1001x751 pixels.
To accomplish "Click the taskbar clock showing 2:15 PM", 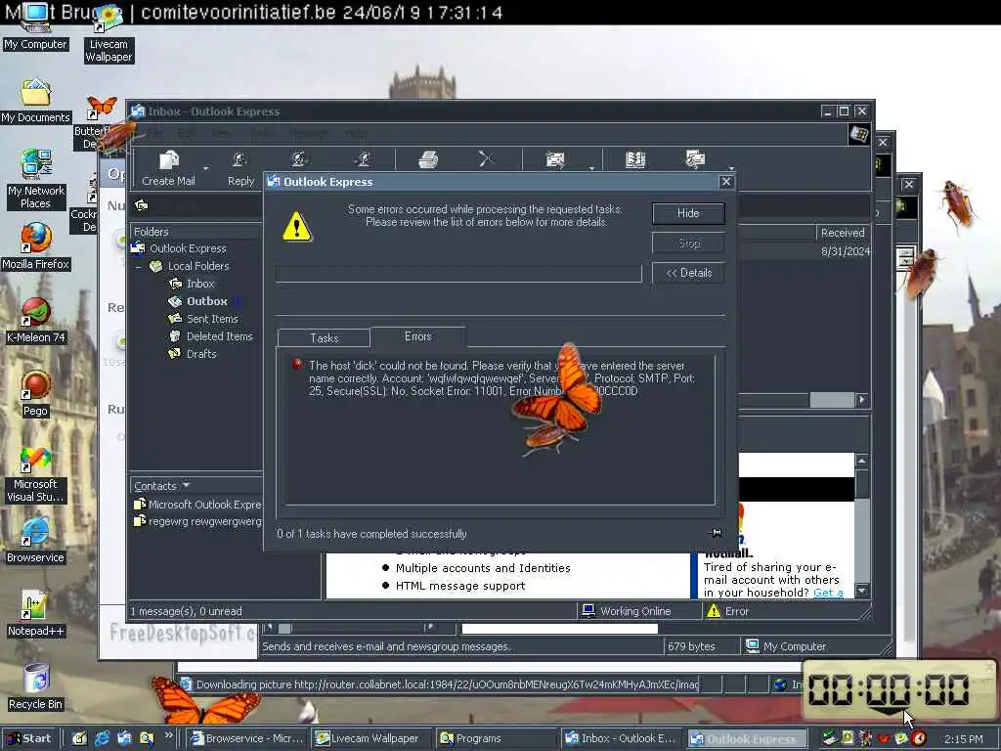I will tap(963, 739).
